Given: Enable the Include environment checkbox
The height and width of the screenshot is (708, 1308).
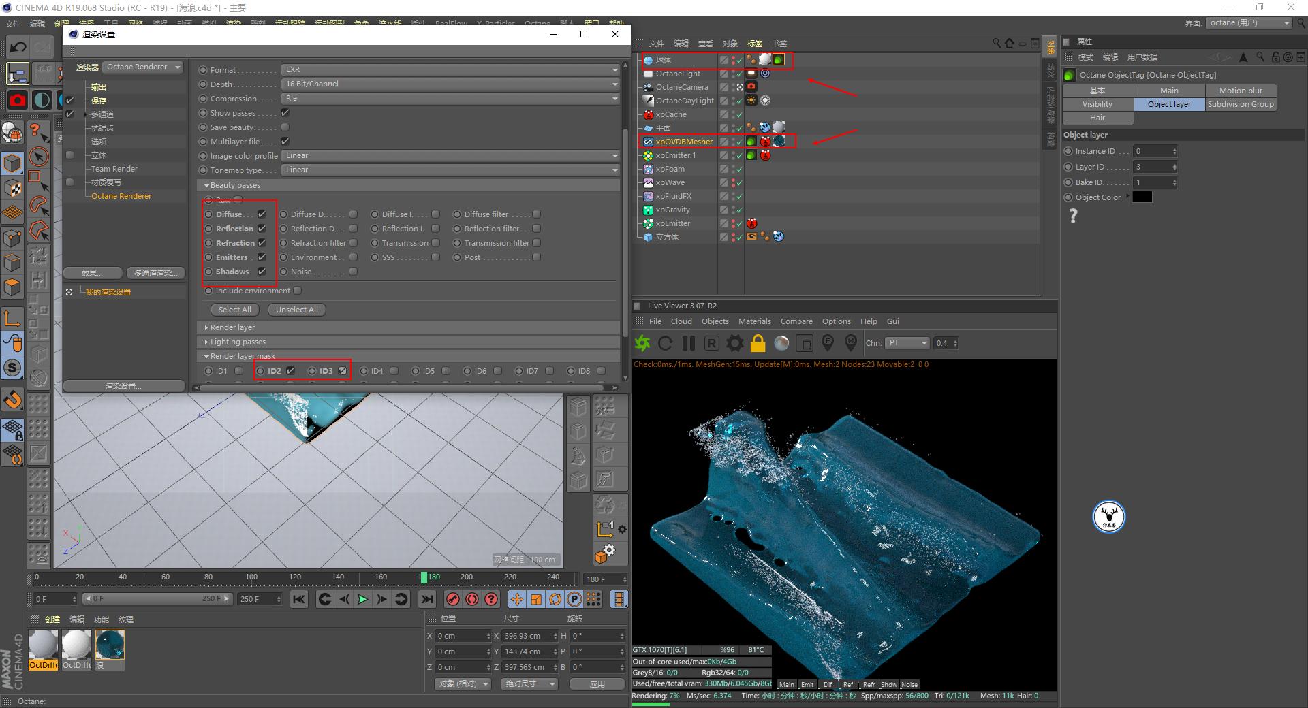Looking at the screenshot, I should (x=298, y=291).
